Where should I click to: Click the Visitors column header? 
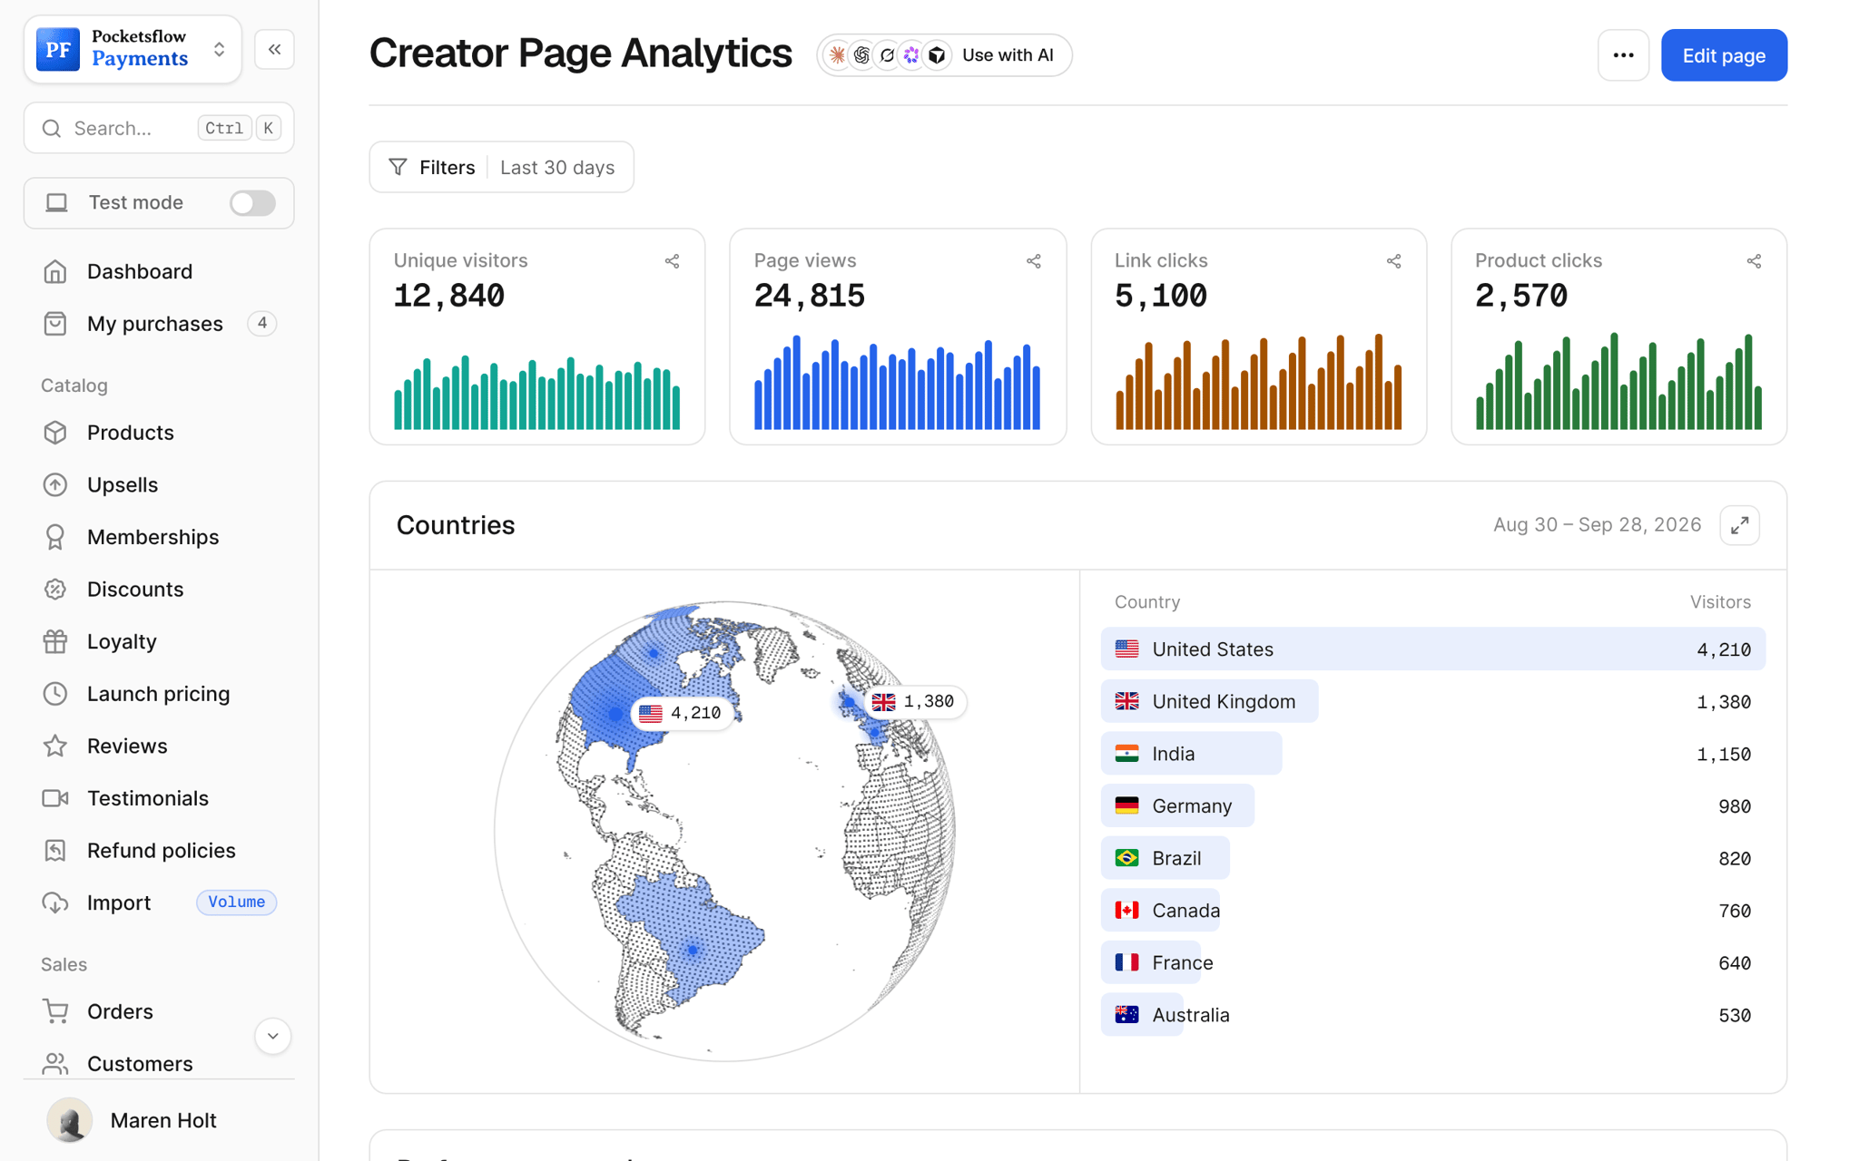click(x=1720, y=602)
